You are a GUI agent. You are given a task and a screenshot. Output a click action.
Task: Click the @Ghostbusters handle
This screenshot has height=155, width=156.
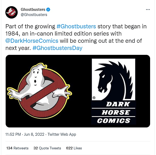pos(34,15)
